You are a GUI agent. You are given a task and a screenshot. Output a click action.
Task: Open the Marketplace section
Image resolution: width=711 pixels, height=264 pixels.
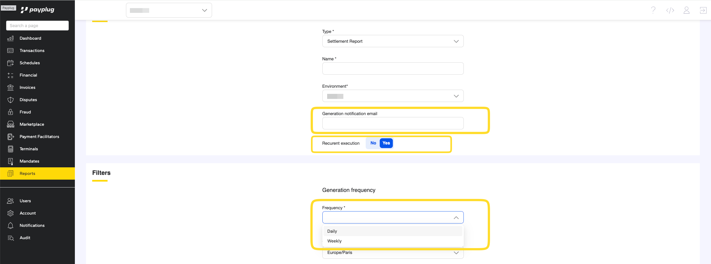32,124
